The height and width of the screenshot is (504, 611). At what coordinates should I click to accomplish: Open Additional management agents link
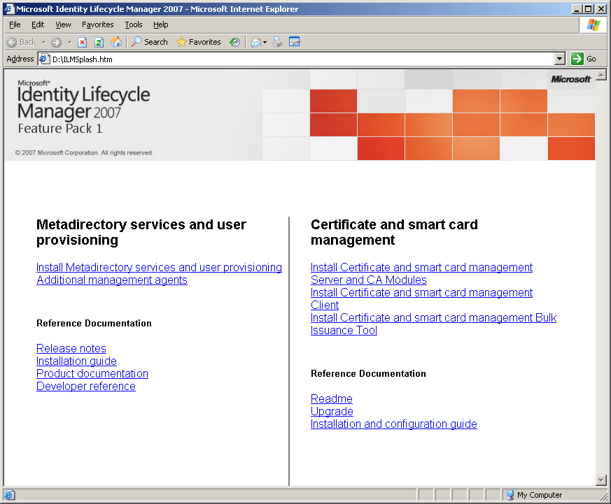point(112,280)
